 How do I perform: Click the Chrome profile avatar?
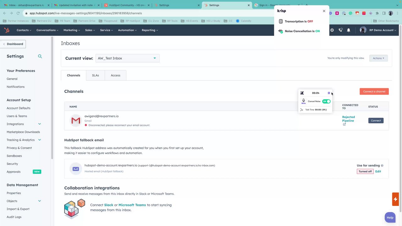click(x=391, y=13)
